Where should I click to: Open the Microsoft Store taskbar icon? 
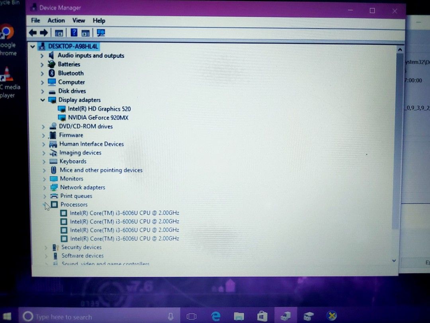262,316
